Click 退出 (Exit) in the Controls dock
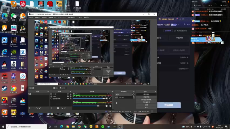This screenshot has height=129, width=230. [146, 107]
